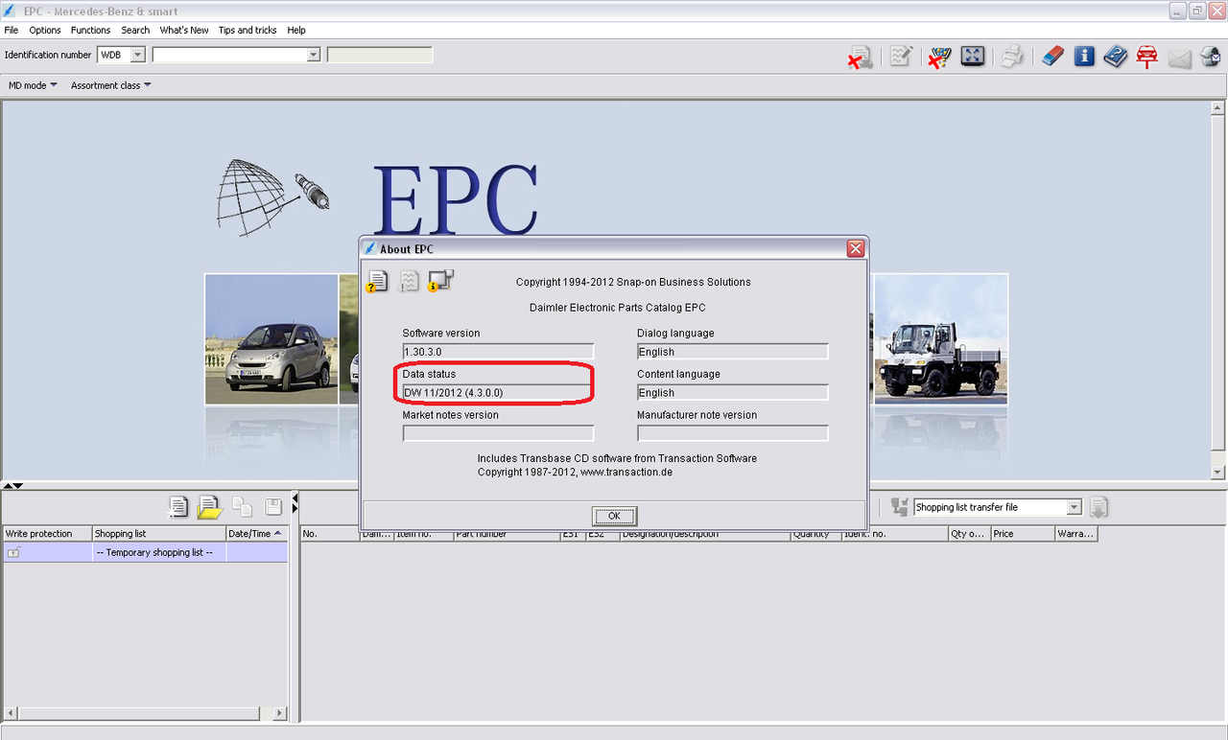The width and height of the screenshot is (1228, 740).
Task: Click the lock icon in Temporary shopping list row
Action: (x=13, y=553)
